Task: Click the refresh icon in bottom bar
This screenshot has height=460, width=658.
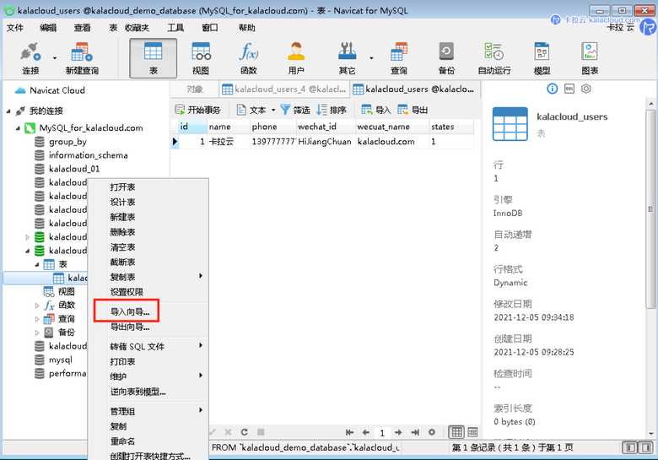Action: pos(245,432)
